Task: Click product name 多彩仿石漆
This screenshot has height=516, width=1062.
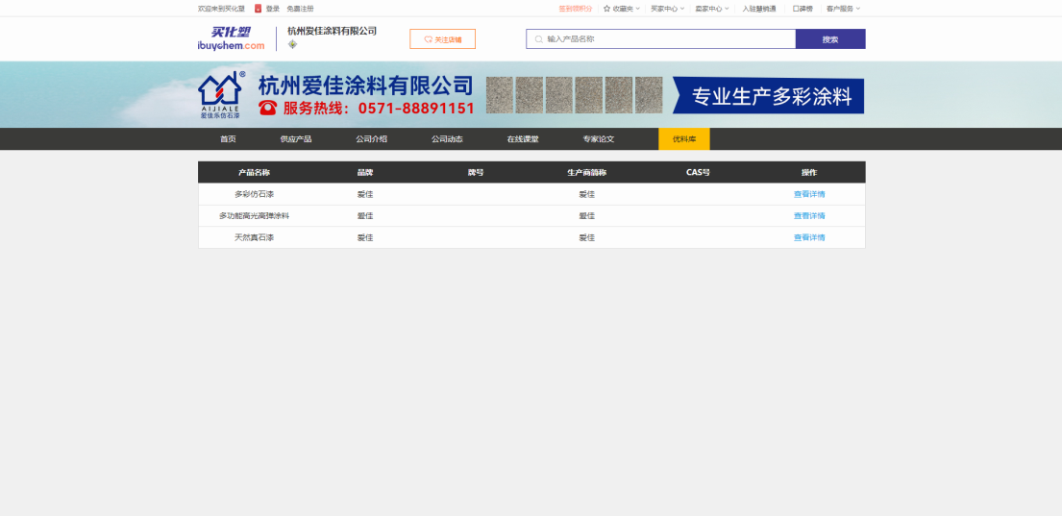Action: pos(254,194)
